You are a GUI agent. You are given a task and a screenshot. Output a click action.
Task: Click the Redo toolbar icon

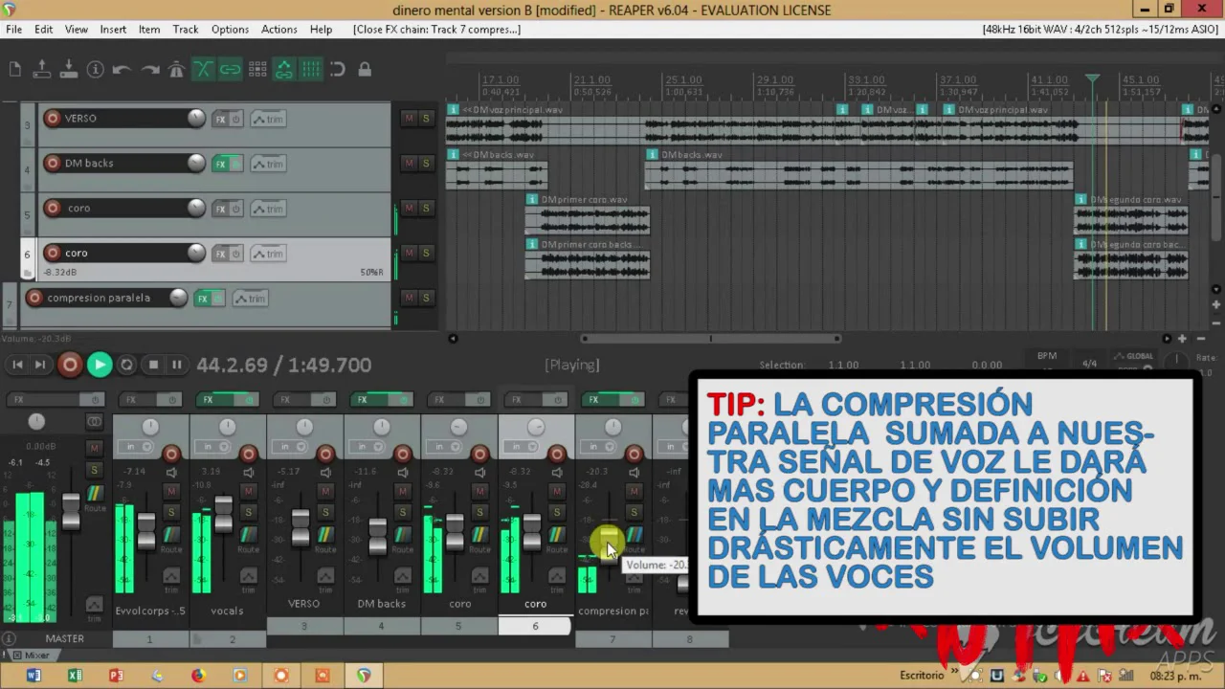150,69
